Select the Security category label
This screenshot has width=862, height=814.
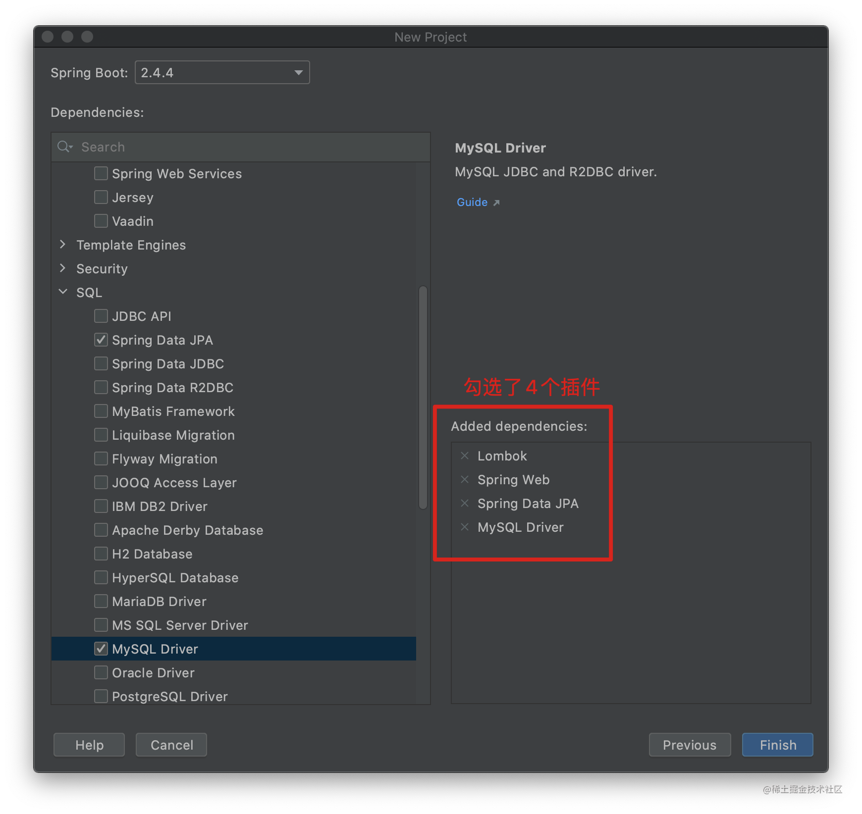[x=102, y=269]
